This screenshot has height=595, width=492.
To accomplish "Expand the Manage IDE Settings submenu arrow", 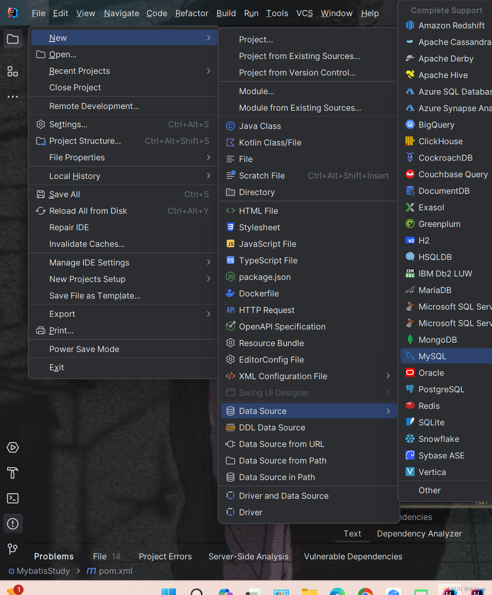I will 208,262.
